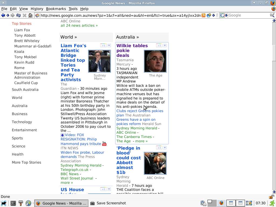Open 'Widen Fox probe, Labour demands' link

coord(82,154)
